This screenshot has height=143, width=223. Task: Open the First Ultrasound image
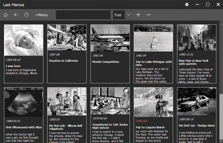pos(24,102)
